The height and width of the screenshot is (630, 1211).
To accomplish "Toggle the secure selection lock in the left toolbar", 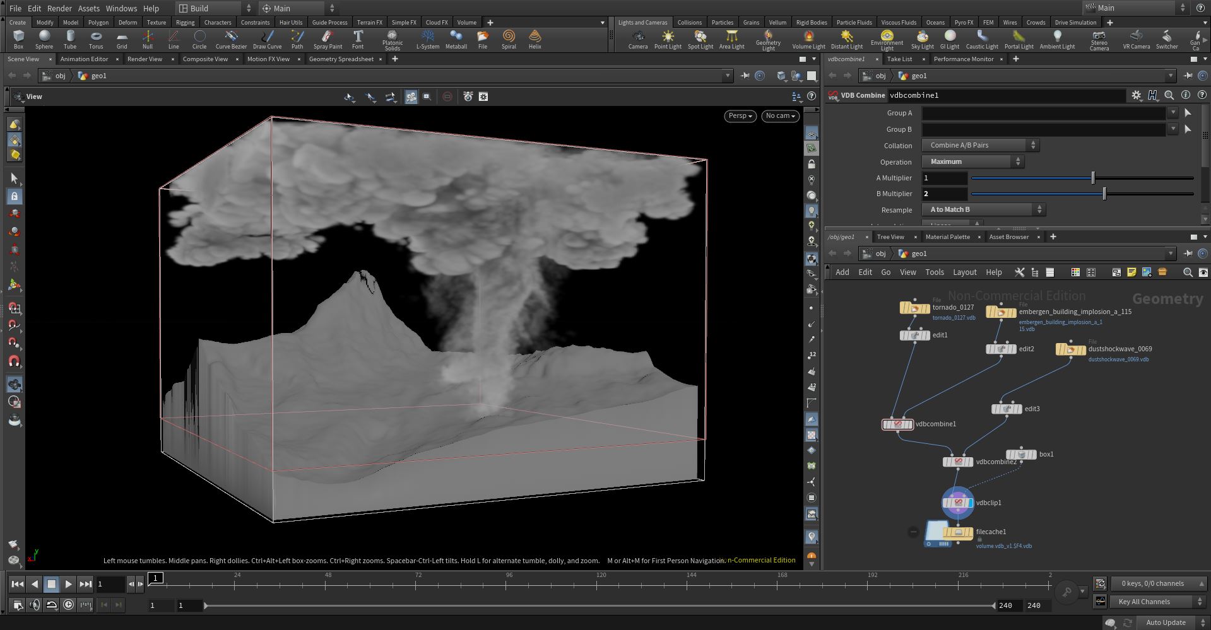I will click(15, 196).
